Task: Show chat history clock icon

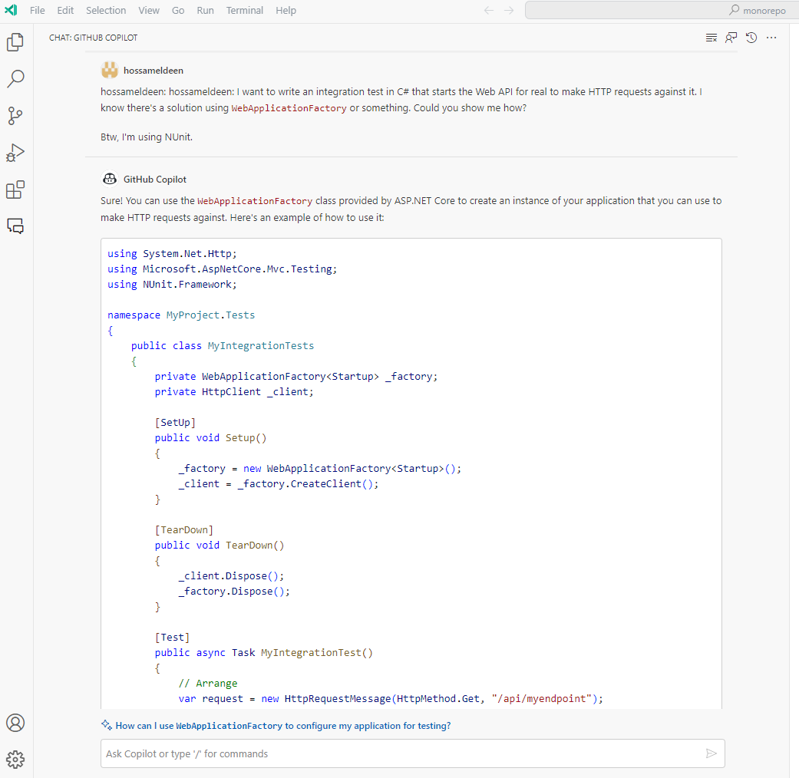Action: [x=751, y=38]
